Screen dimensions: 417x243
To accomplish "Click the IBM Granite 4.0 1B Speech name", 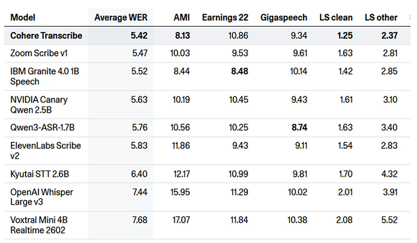I will pos(44,76).
